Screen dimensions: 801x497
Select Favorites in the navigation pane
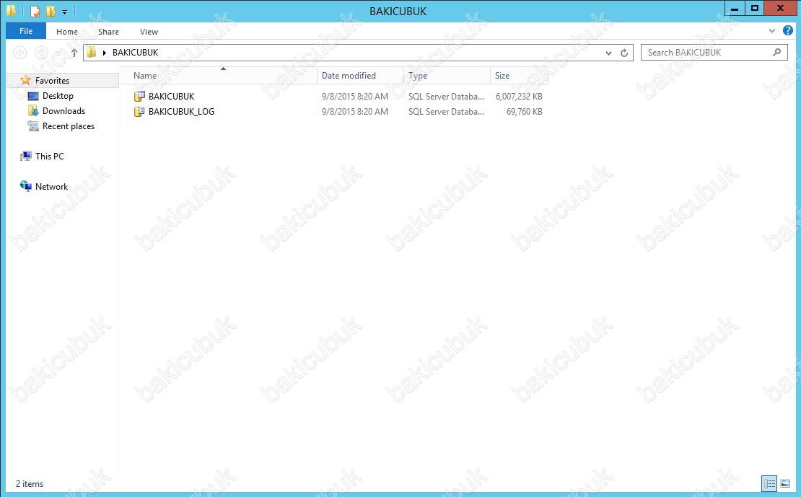click(x=63, y=80)
